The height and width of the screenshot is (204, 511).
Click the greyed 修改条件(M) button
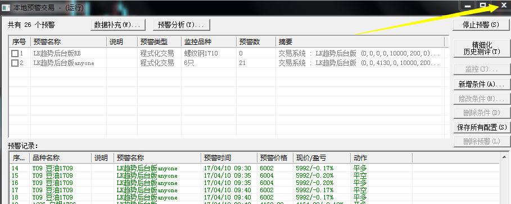[482, 99]
